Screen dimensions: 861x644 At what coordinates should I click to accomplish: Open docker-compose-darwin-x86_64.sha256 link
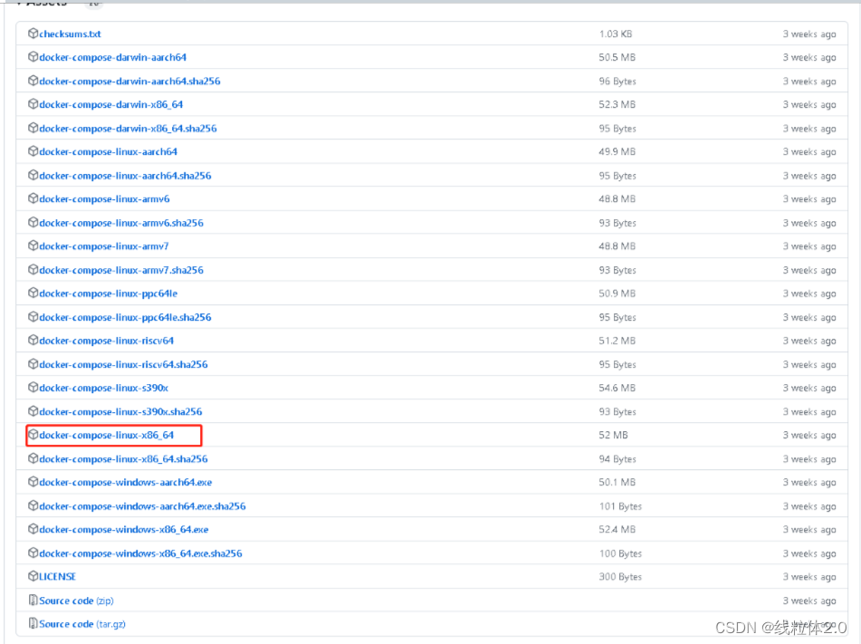click(128, 129)
